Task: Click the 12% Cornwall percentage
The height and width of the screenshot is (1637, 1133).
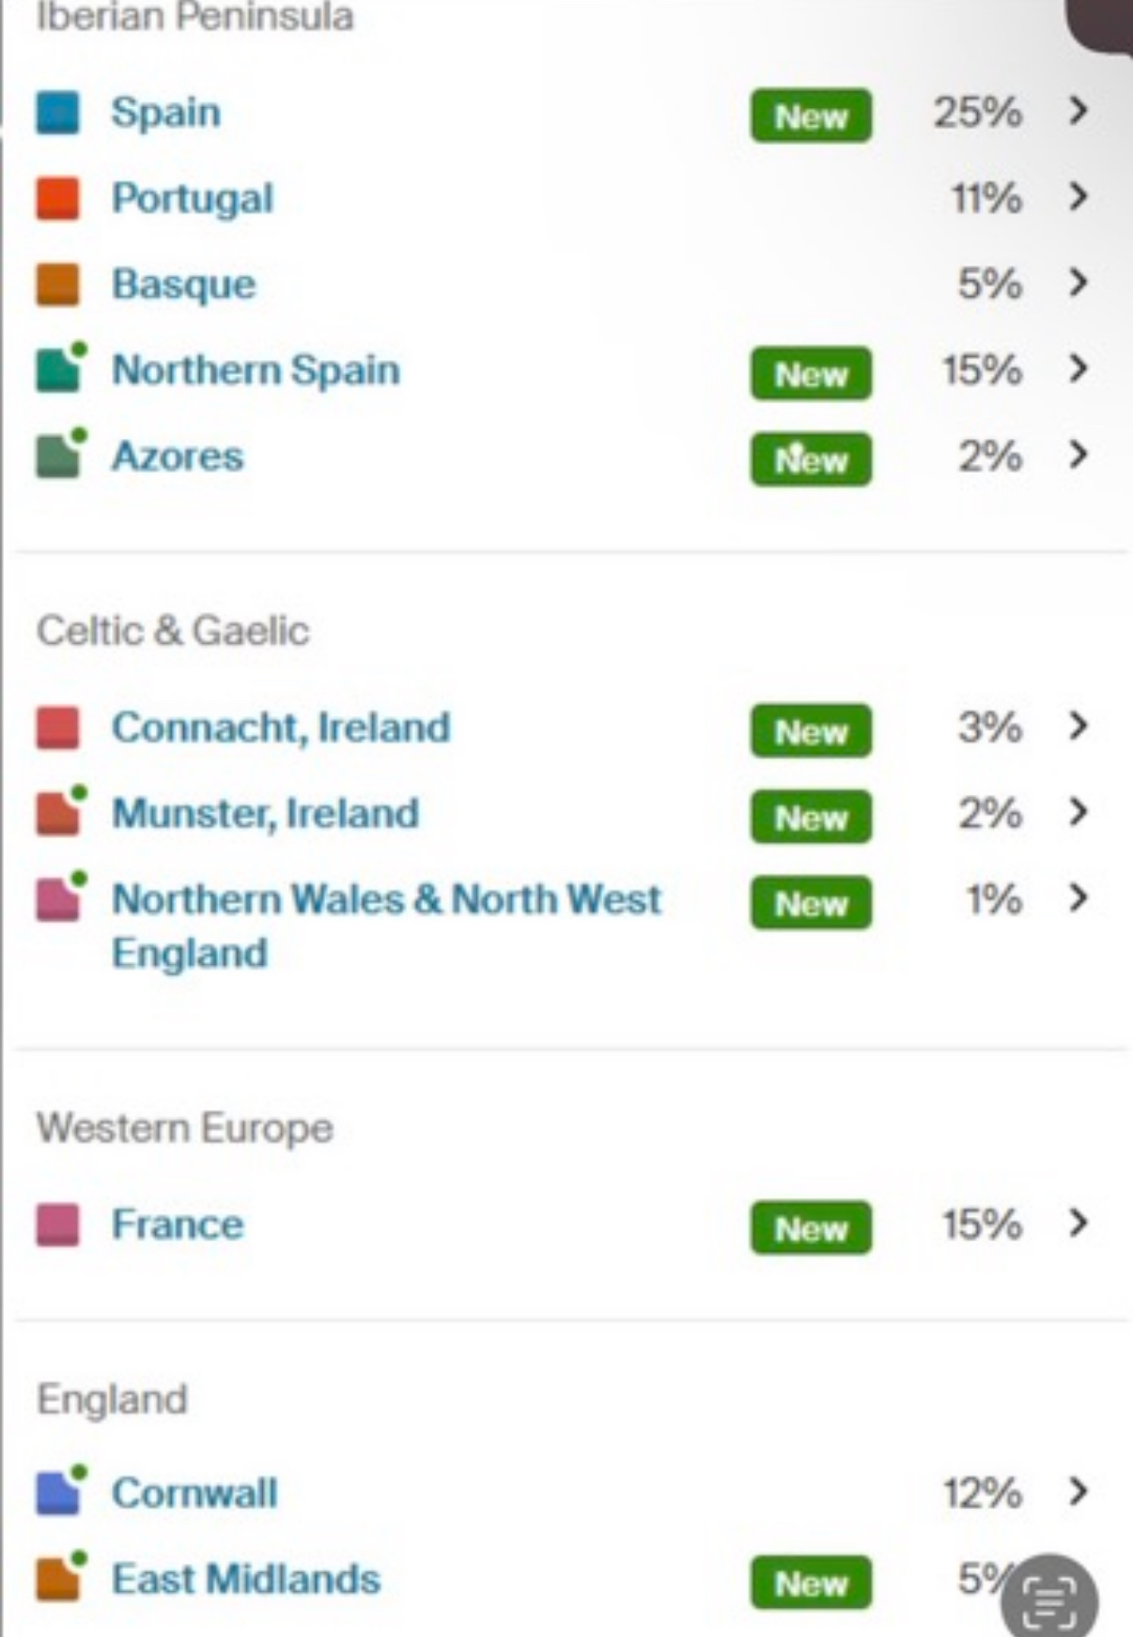Action: (982, 1492)
